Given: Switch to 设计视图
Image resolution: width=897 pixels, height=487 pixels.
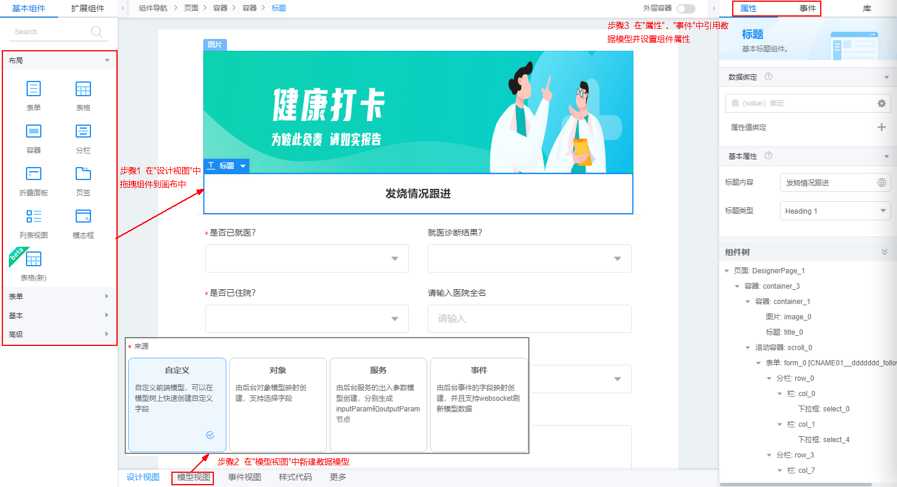Looking at the screenshot, I should 143,477.
